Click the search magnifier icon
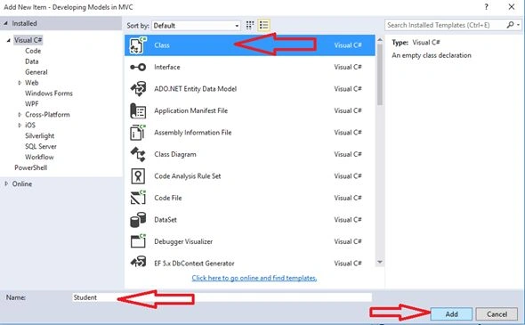This screenshot has height=325, width=525. (510, 25)
